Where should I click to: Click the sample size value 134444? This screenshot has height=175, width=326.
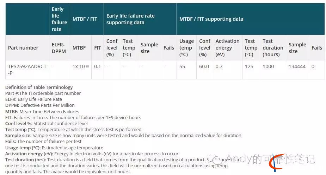pyautogui.click(x=297, y=66)
